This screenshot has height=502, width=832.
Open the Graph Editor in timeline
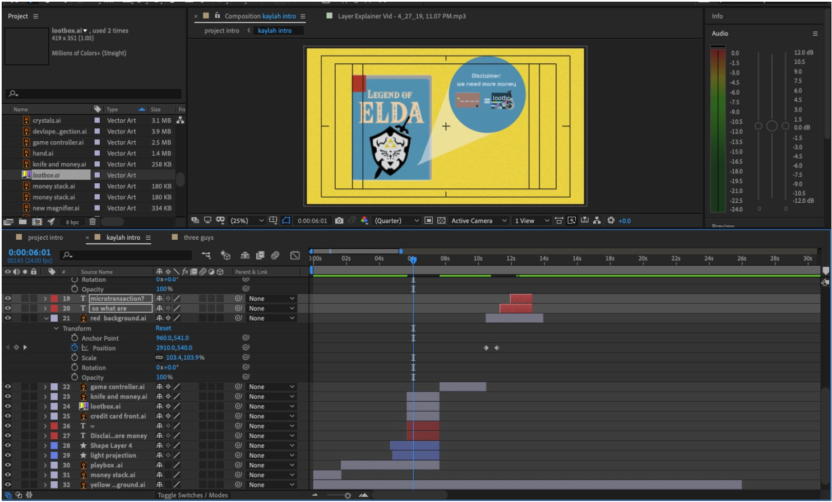295,255
